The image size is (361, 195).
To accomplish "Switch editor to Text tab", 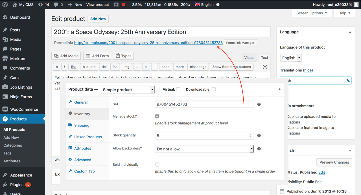I will pos(264,58).
